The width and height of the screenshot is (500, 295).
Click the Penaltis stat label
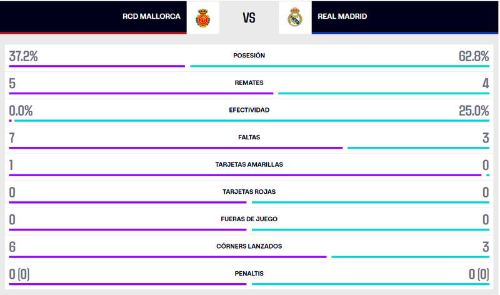[249, 273]
